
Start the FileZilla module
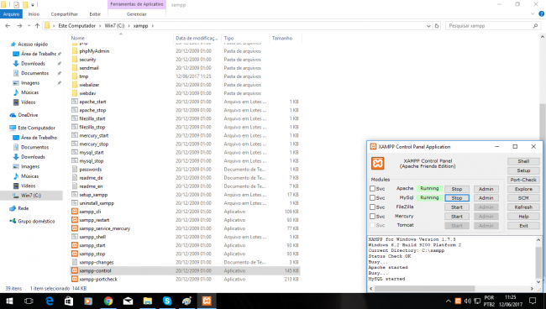point(457,207)
